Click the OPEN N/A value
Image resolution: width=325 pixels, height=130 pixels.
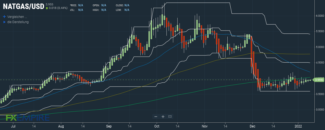pos(104,5)
